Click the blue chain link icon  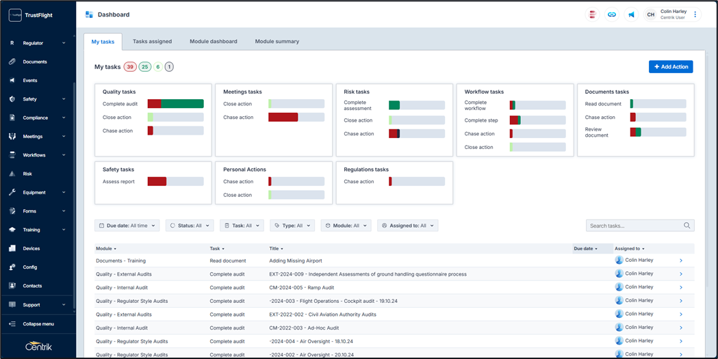pos(612,14)
